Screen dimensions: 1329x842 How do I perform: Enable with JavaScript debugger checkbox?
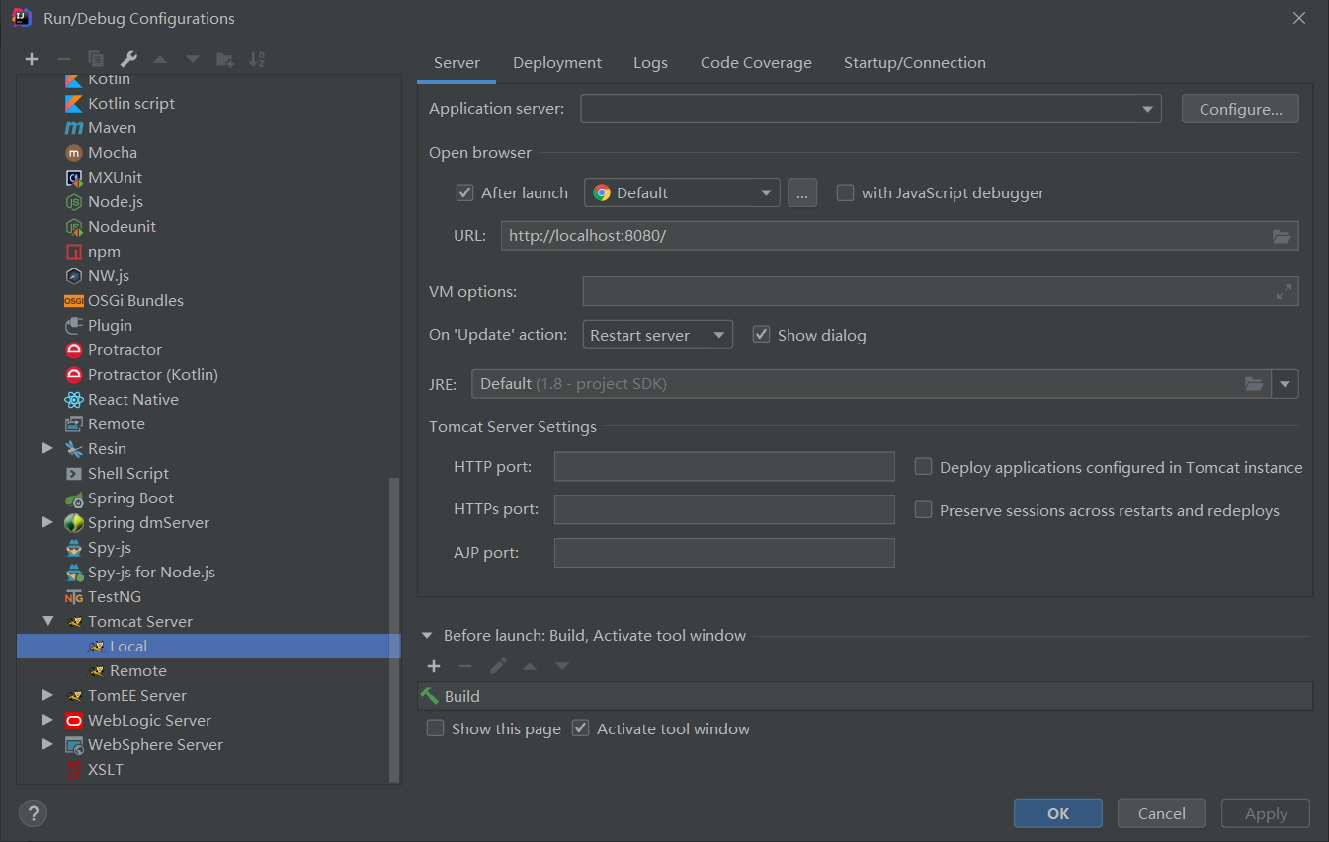pyautogui.click(x=845, y=192)
